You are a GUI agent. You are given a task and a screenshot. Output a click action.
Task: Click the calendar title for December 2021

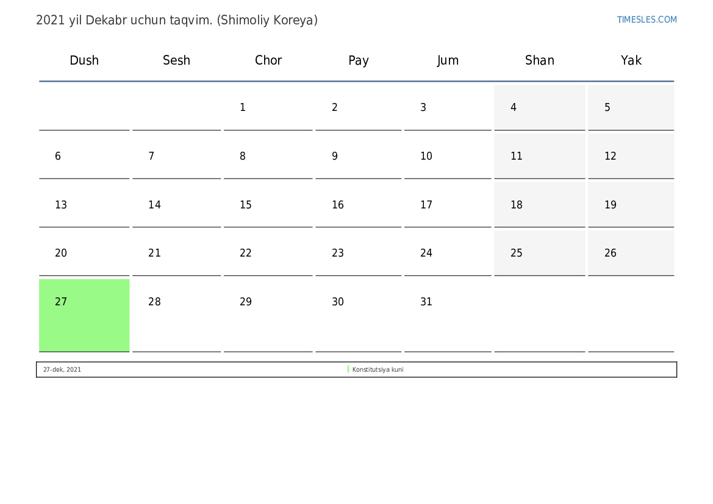177,21
